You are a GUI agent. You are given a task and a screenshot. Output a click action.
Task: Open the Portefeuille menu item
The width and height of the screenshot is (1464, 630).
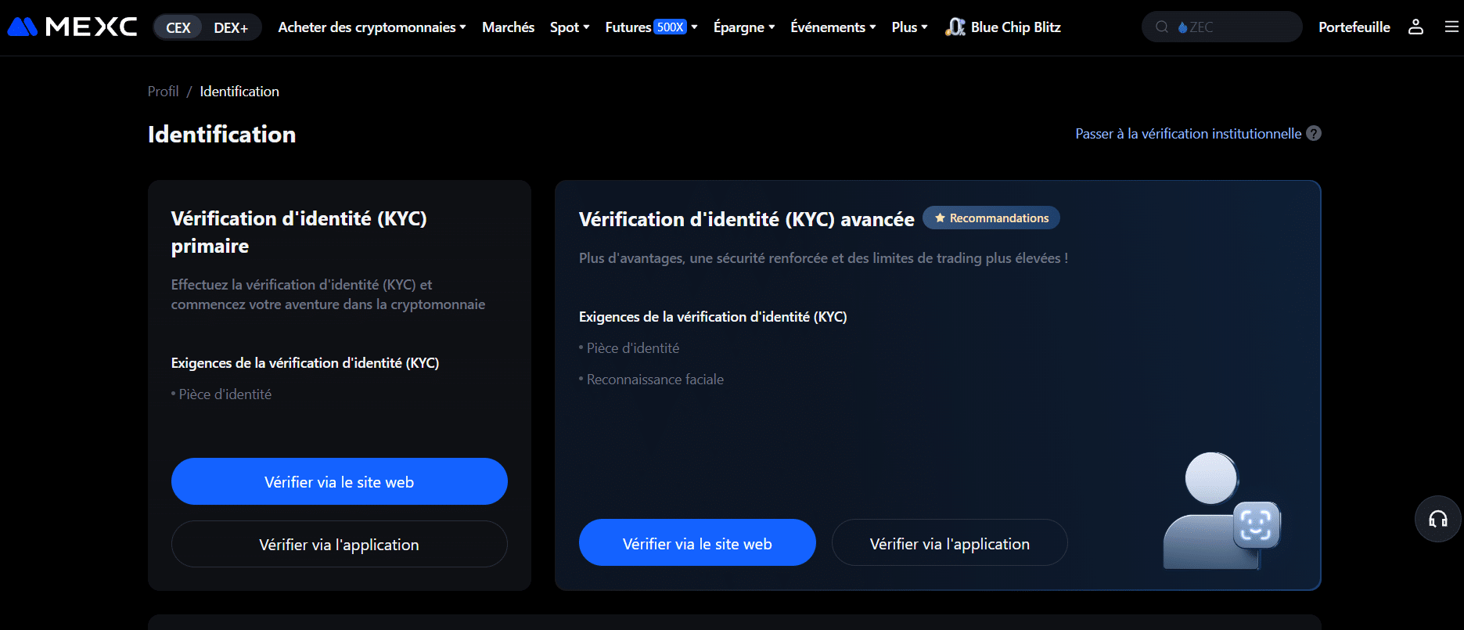1354,27
